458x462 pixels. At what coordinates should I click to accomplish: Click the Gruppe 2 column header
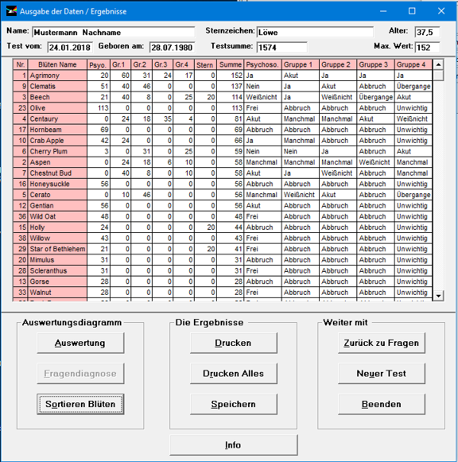[x=338, y=65]
